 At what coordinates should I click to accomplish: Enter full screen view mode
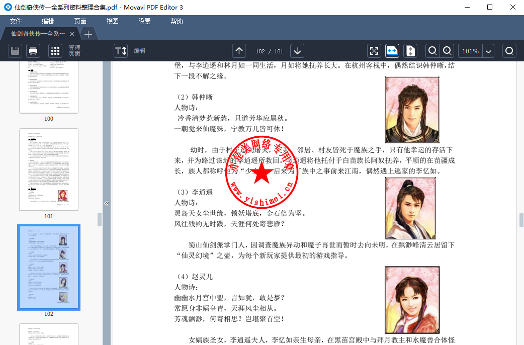(x=374, y=51)
